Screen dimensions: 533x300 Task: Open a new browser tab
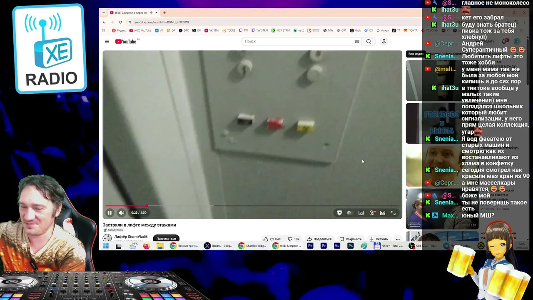tap(164, 12)
